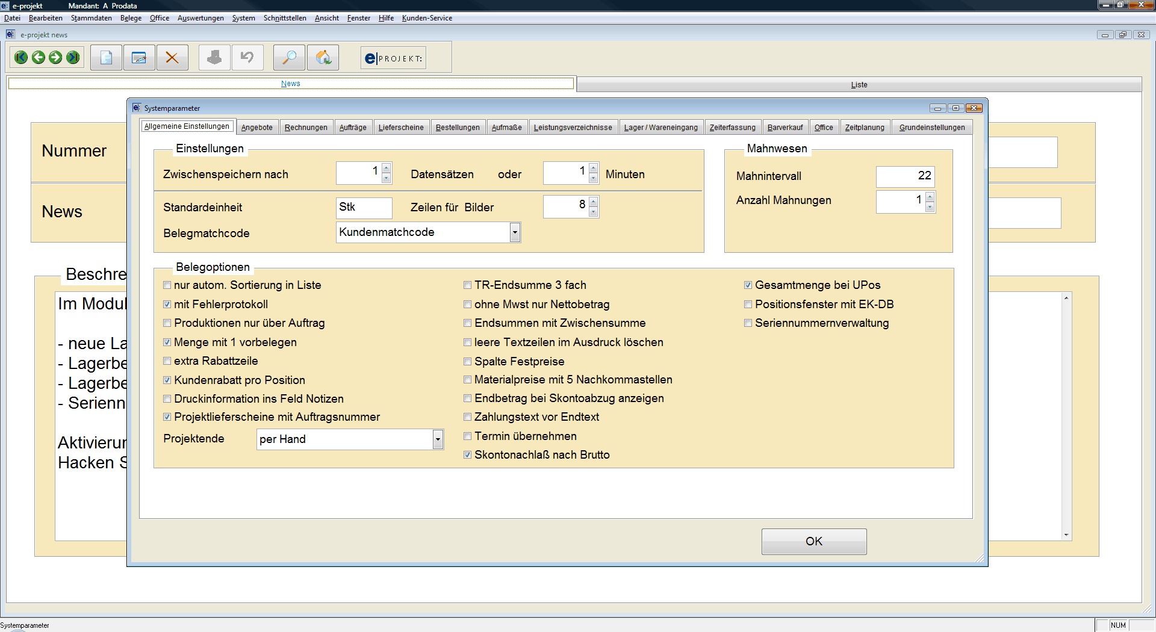Open the Lager / Wareneingang tab

660,127
